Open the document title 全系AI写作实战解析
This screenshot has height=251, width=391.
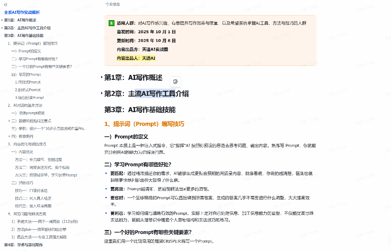click(22, 12)
